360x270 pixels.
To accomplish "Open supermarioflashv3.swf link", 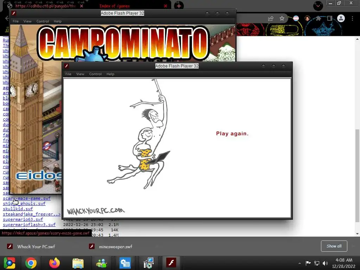I will (x=29, y=225).
